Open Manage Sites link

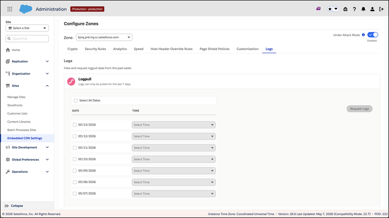tap(16, 97)
